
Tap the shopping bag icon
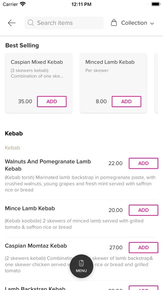tap(114, 23)
